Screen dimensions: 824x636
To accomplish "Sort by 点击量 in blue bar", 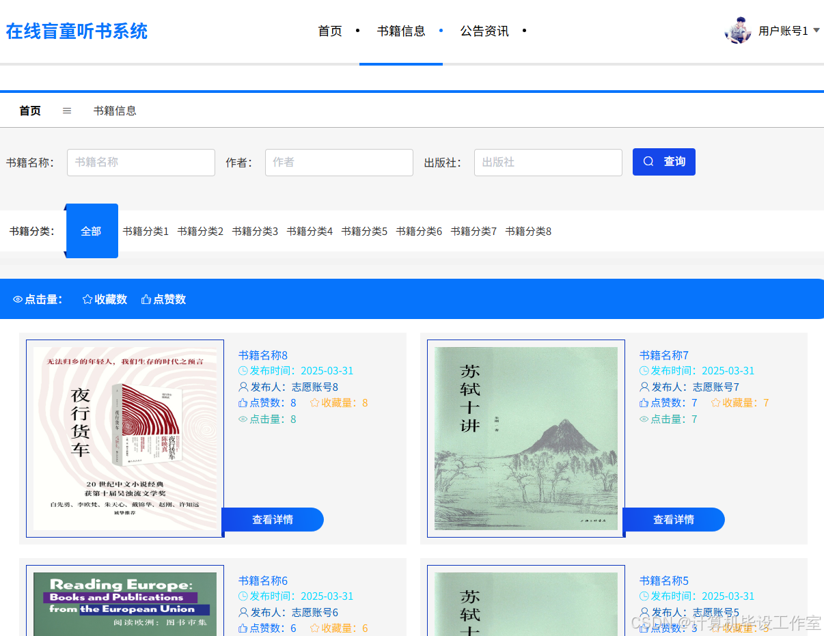I will click(38, 299).
